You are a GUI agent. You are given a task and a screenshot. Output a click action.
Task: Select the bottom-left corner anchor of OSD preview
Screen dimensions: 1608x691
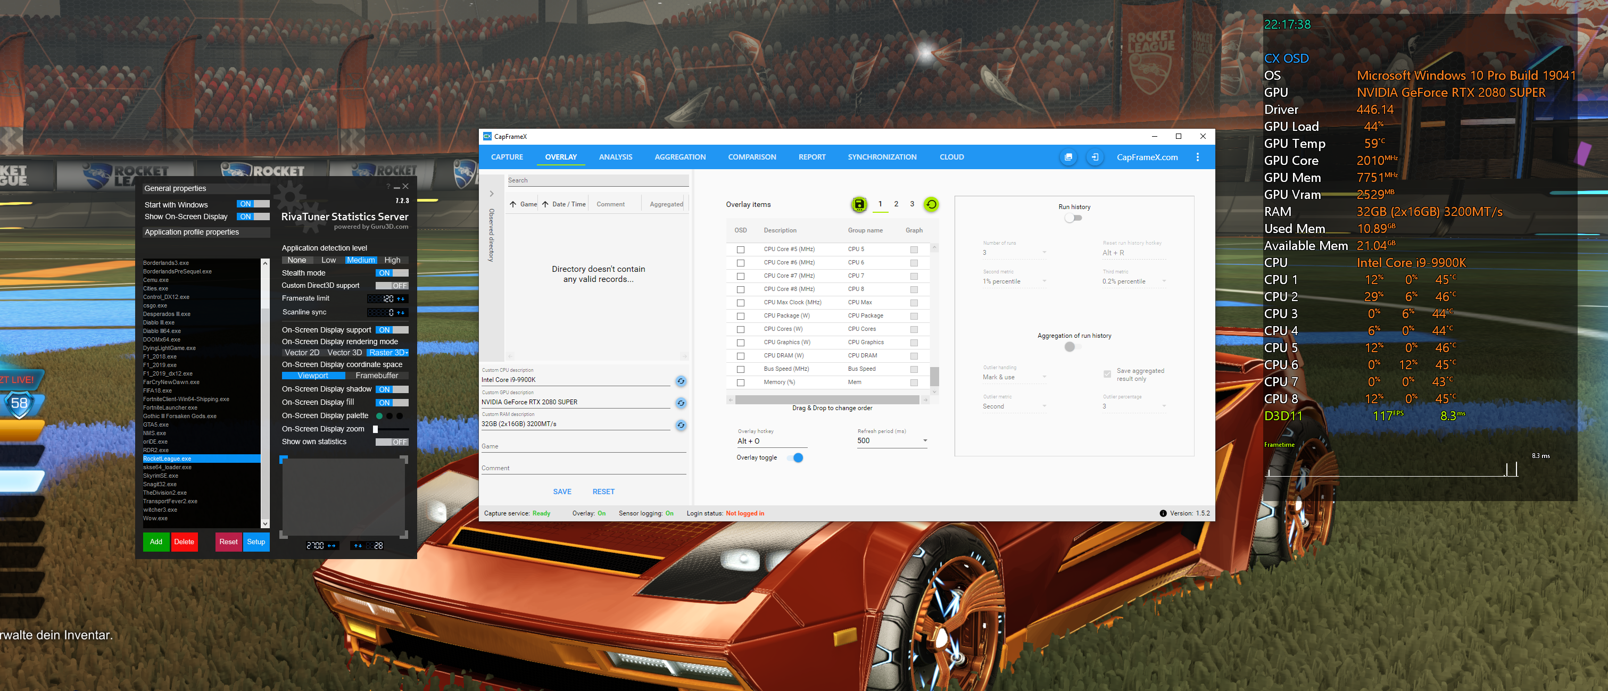pos(284,534)
